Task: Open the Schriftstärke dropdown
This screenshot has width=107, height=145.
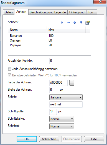Action: pyautogui.click(x=62, y=119)
